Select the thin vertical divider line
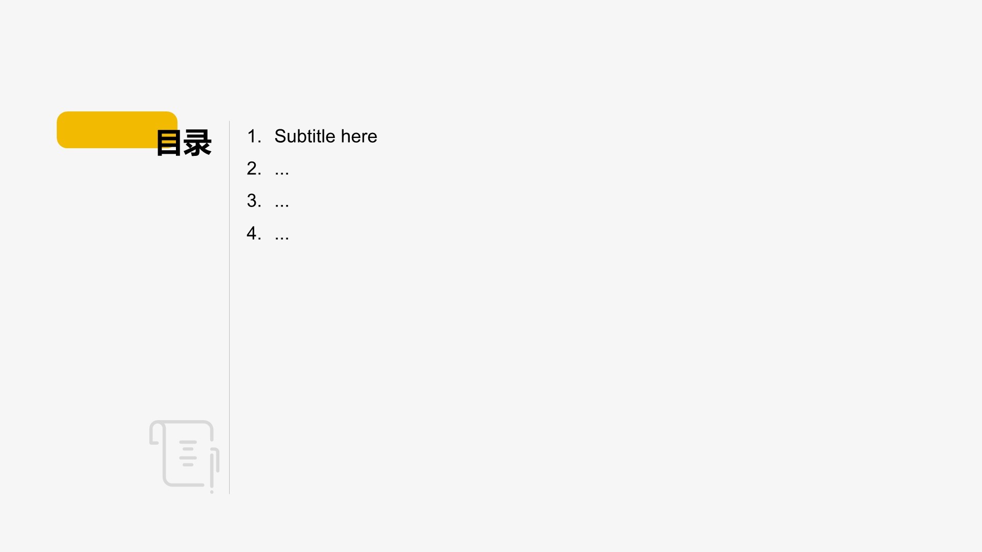The width and height of the screenshot is (982, 552). [229, 307]
